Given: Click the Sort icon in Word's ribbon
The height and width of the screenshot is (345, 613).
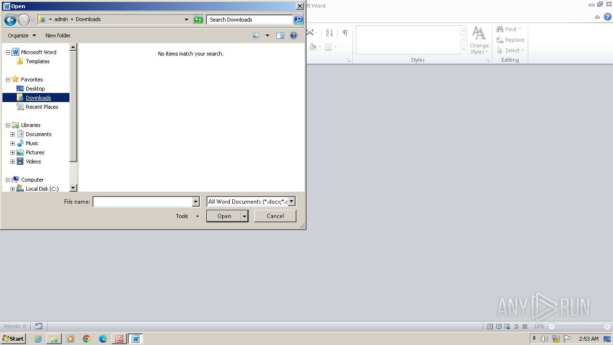Looking at the screenshot, I should click(329, 33).
